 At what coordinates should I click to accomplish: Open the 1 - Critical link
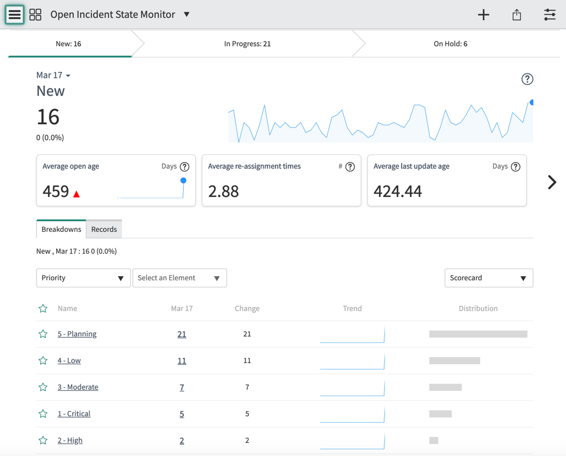coord(74,414)
